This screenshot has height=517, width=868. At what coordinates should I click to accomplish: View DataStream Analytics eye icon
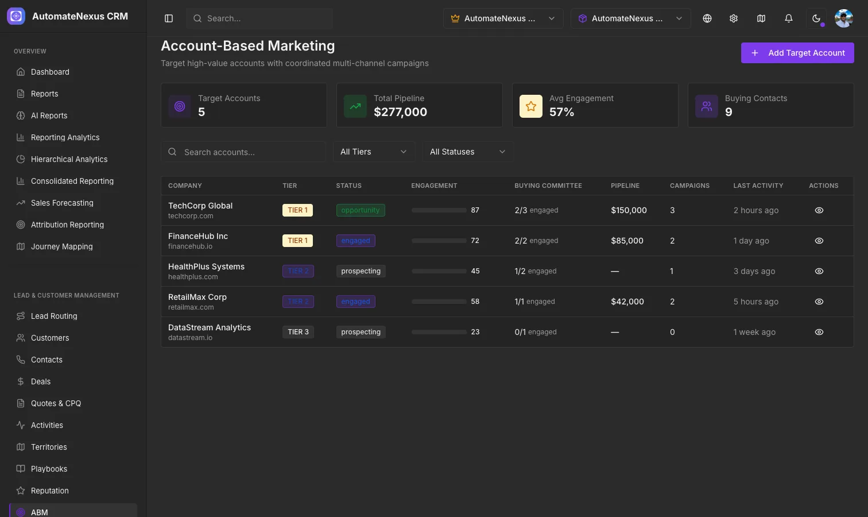click(x=819, y=332)
